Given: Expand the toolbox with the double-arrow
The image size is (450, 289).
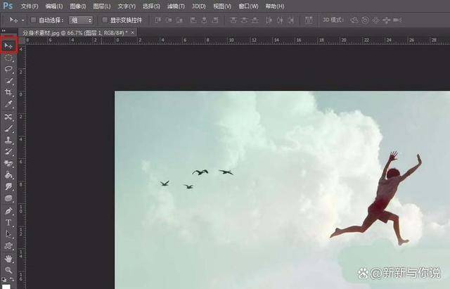Looking at the screenshot, I should pos(4,30).
